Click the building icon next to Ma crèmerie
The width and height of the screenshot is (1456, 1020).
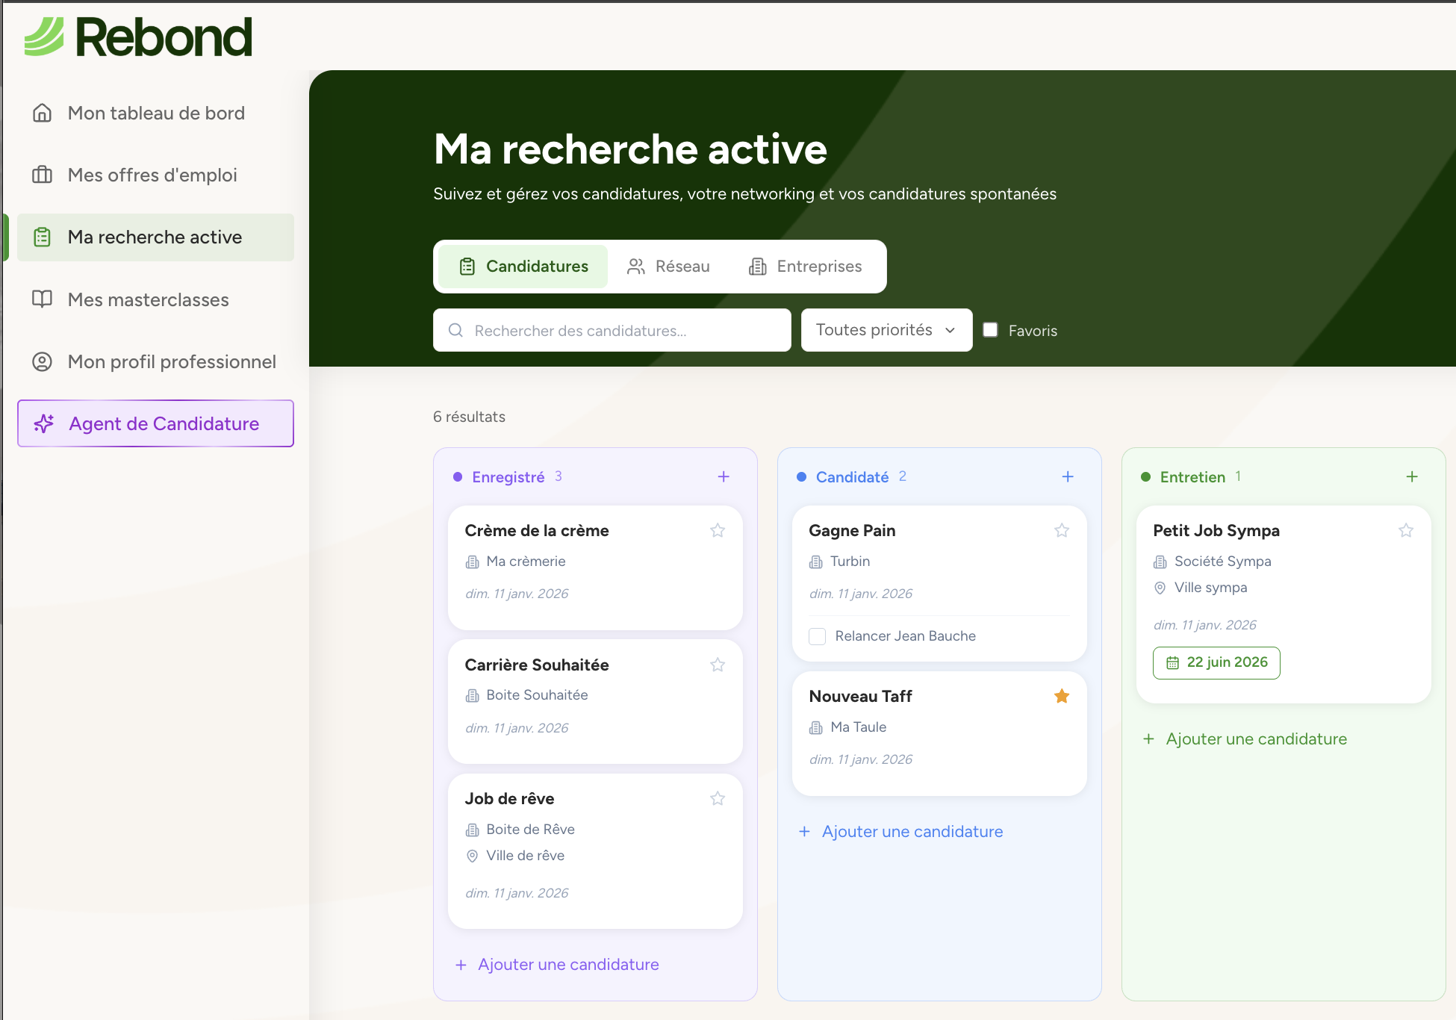click(x=473, y=562)
